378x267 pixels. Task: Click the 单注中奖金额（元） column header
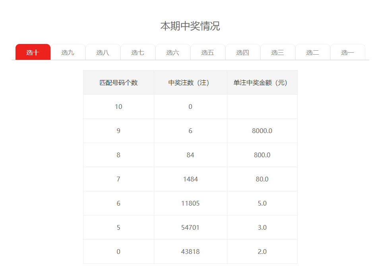coord(262,83)
